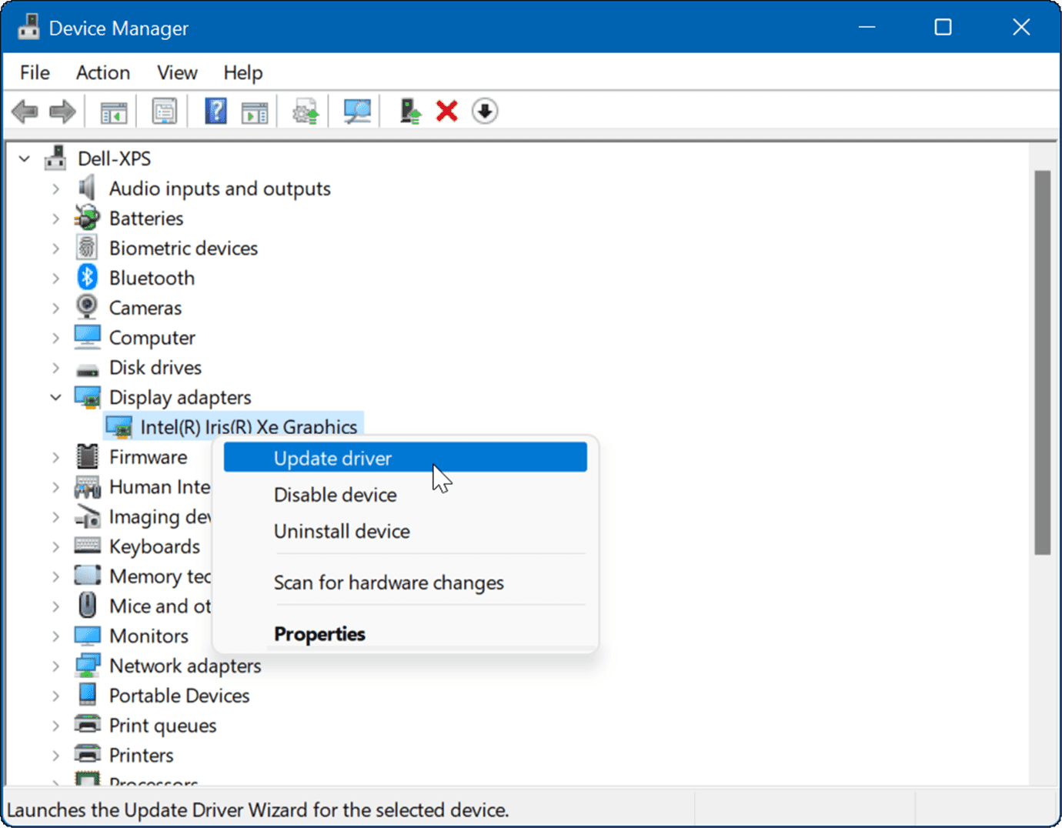Select Disable device option
The width and height of the screenshot is (1062, 828).
tap(335, 494)
